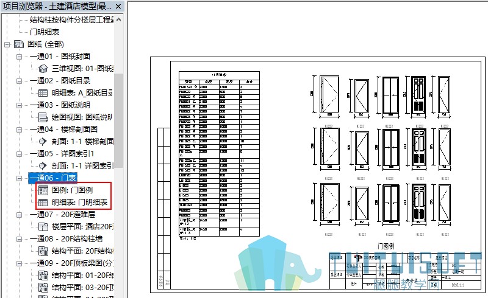488x298 pixels.
Task: Select the 绘图视图: 图纸说明 entry
Action: pyautogui.click(x=82, y=117)
